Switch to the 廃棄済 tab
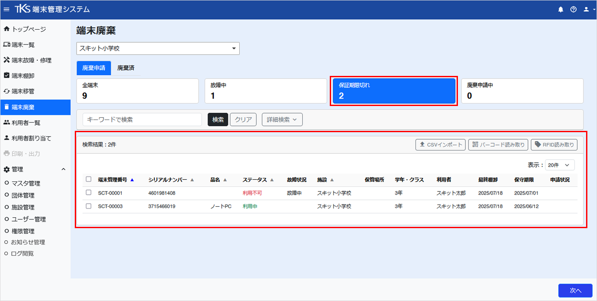The width and height of the screenshot is (597, 301). tap(126, 68)
